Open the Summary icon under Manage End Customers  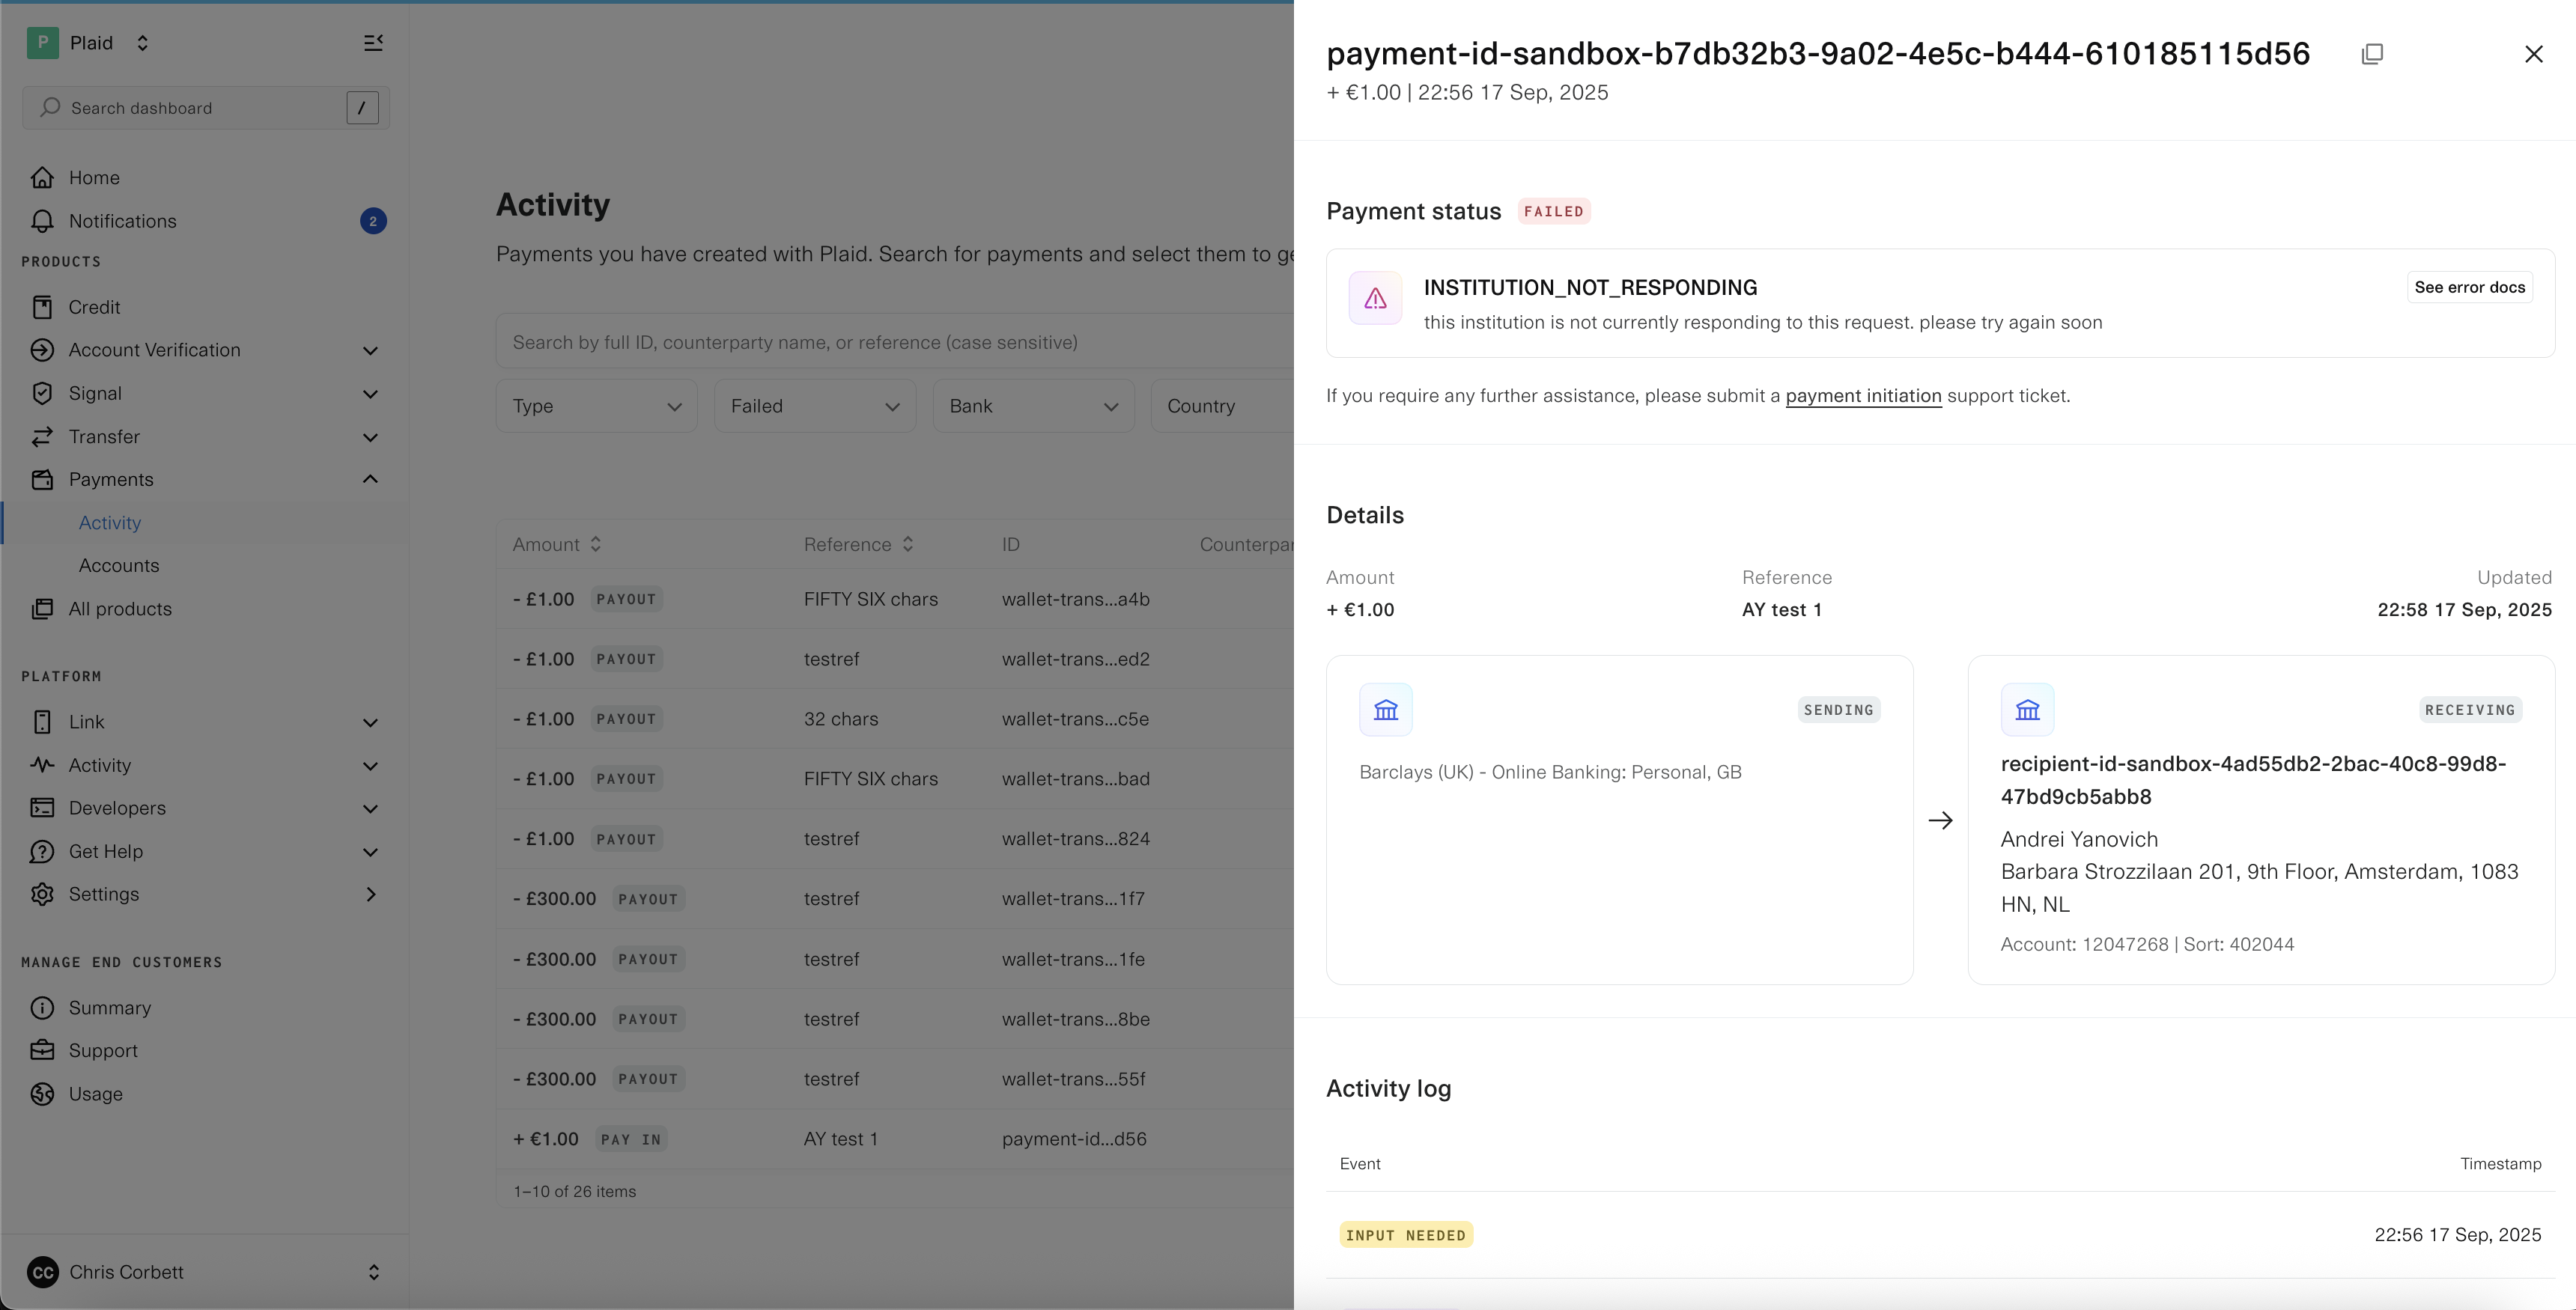pos(43,1008)
